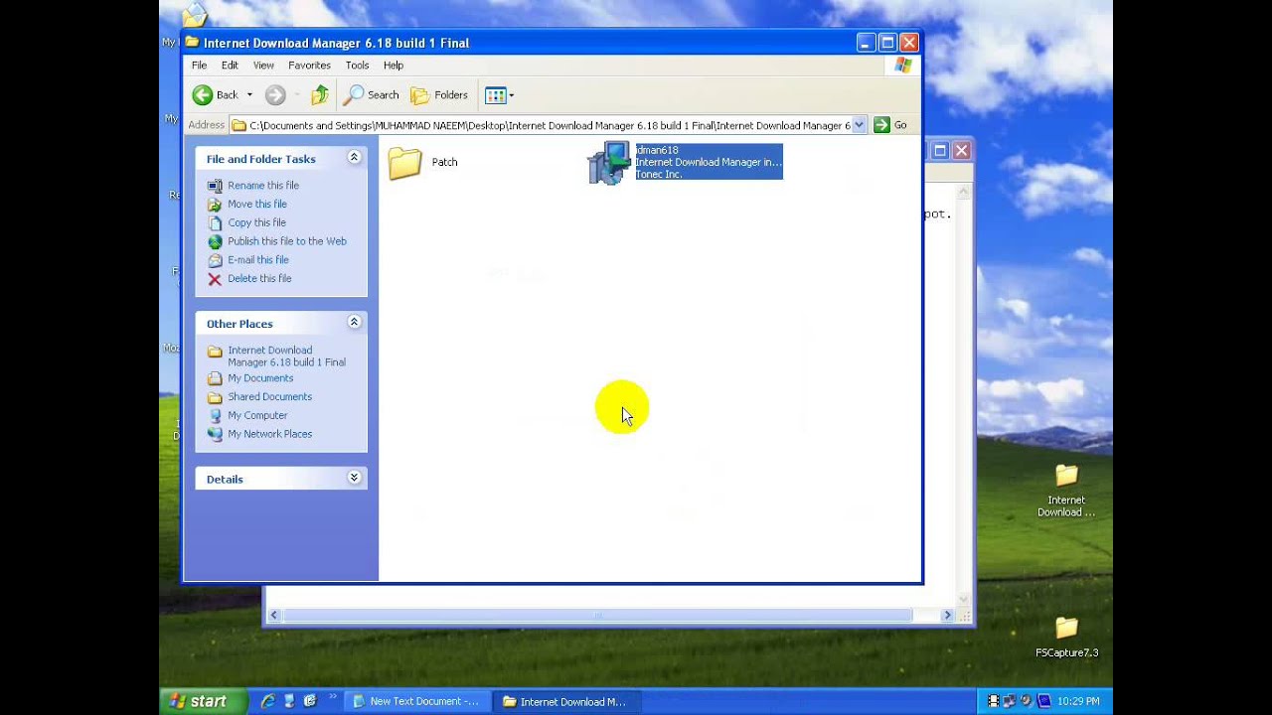Click the Back arrow icon
Screen dimensions: 1272x715
[x=203, y=95]
